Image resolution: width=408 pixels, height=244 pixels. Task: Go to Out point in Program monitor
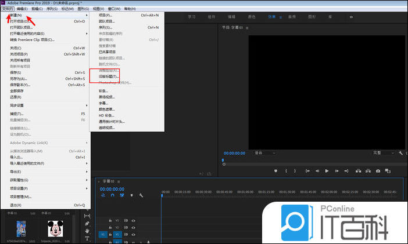(x=346, y=171)
